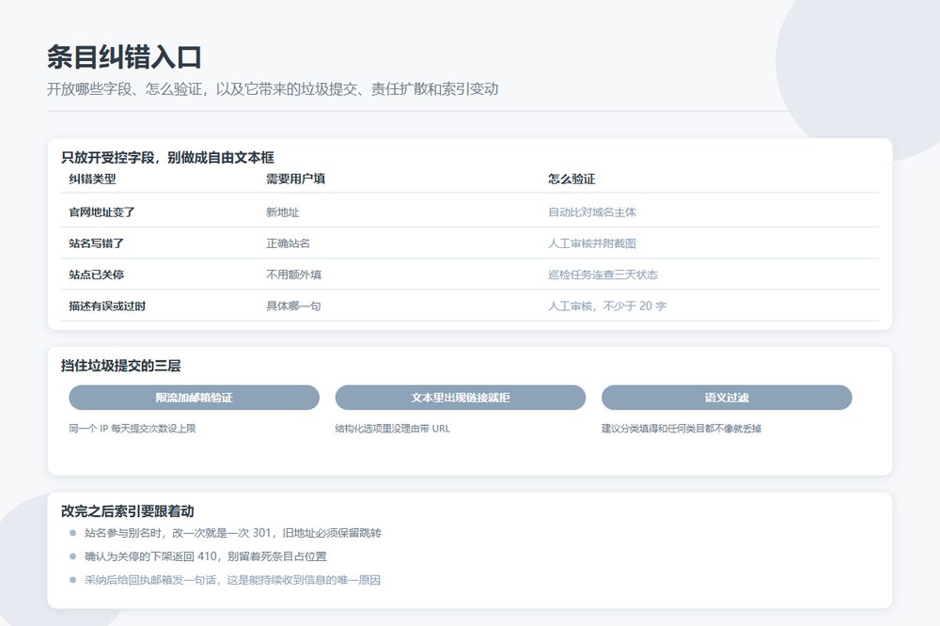Click the 人工审核，不少于 20 字 cell
This screenshot has height=626, width=940.
pos(607,305)
